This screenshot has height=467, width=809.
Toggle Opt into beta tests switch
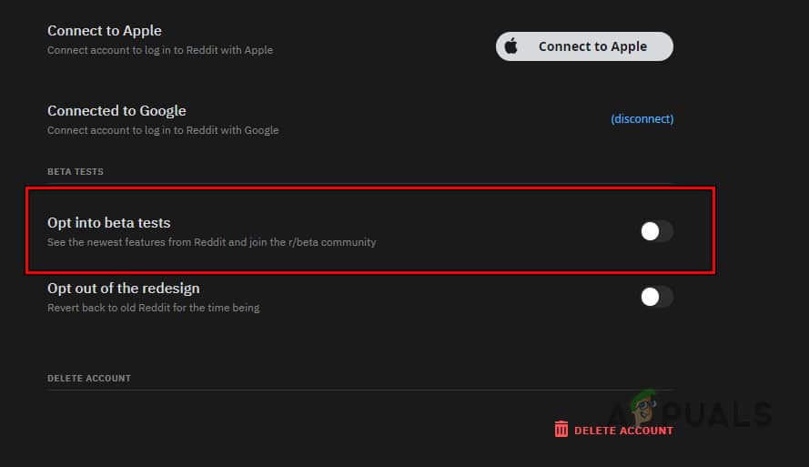point(657,231)
